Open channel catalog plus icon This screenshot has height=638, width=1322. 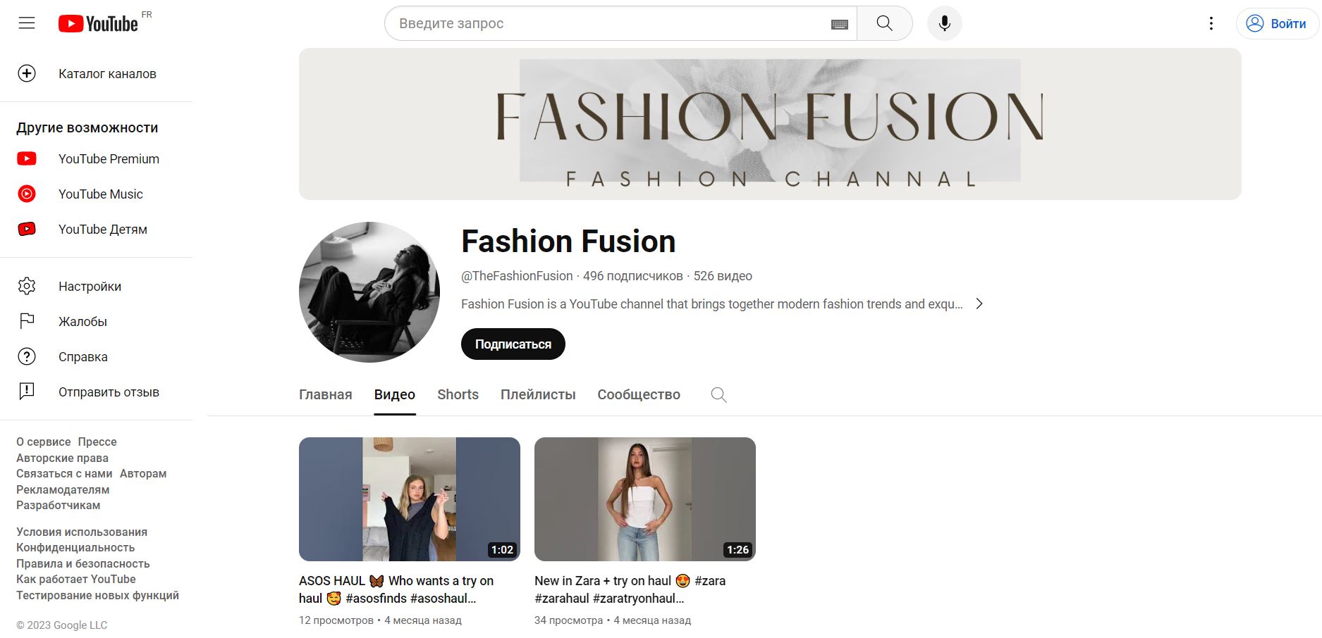pos(27,74)
